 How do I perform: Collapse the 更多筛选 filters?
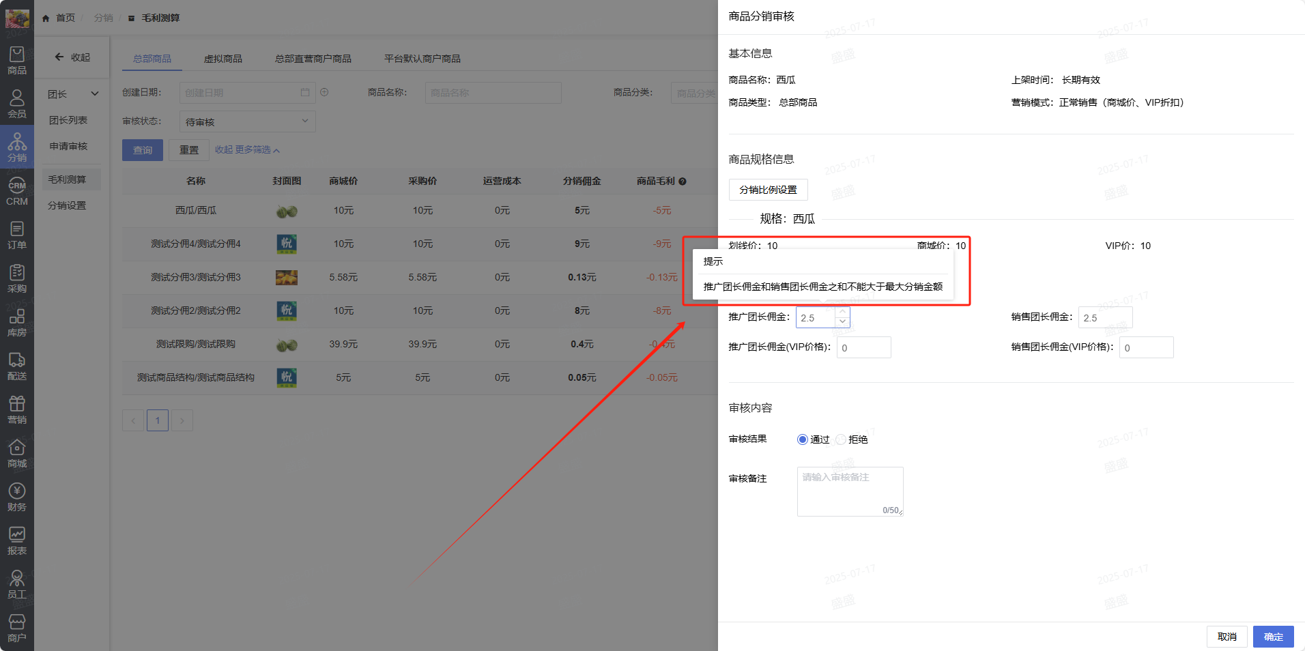247,150
